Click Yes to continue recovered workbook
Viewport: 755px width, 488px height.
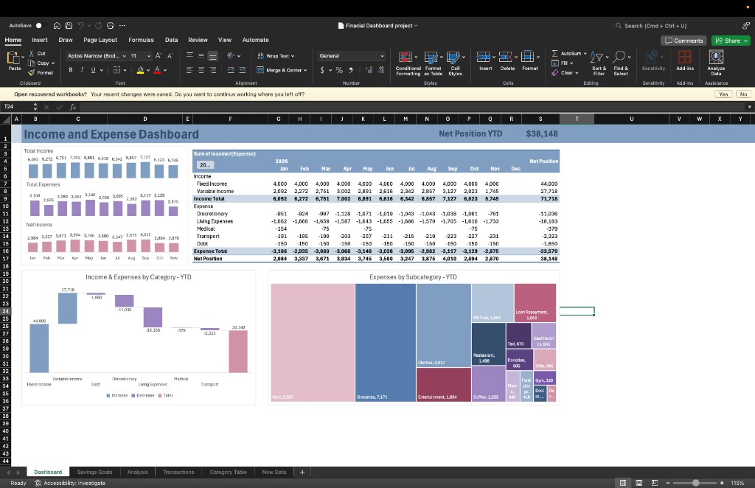(x=722, y=94)
